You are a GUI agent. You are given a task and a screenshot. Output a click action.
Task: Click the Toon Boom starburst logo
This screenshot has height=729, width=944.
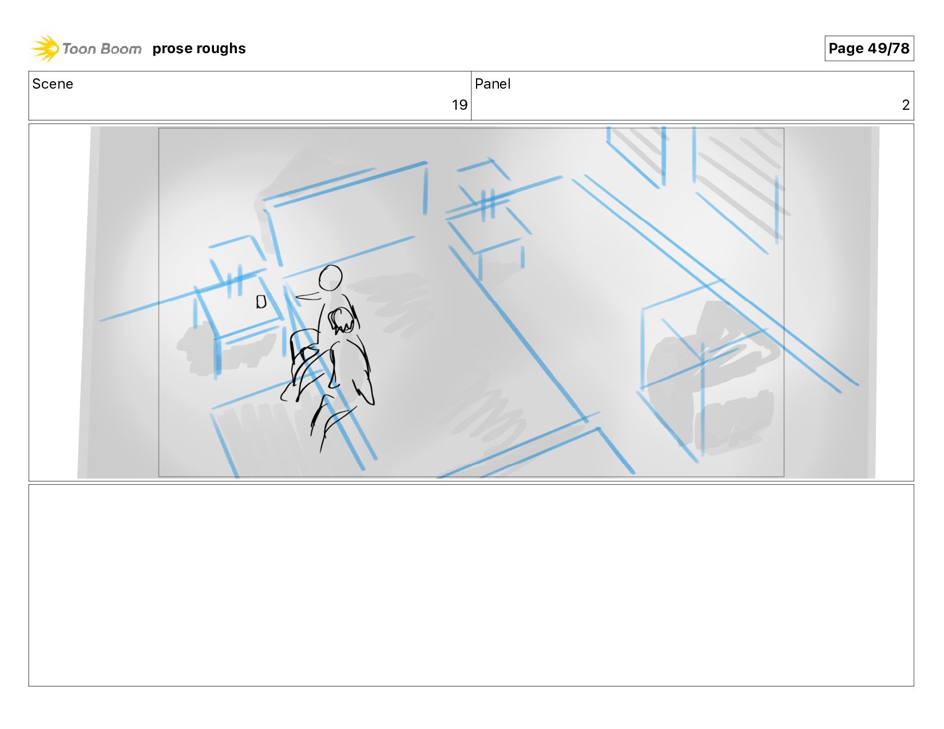(45, 48)
